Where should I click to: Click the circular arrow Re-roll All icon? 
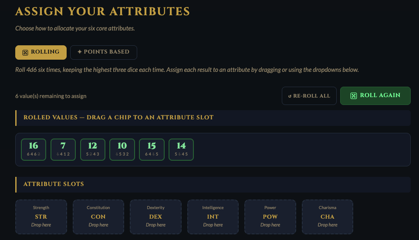click(x=290, y=96)
